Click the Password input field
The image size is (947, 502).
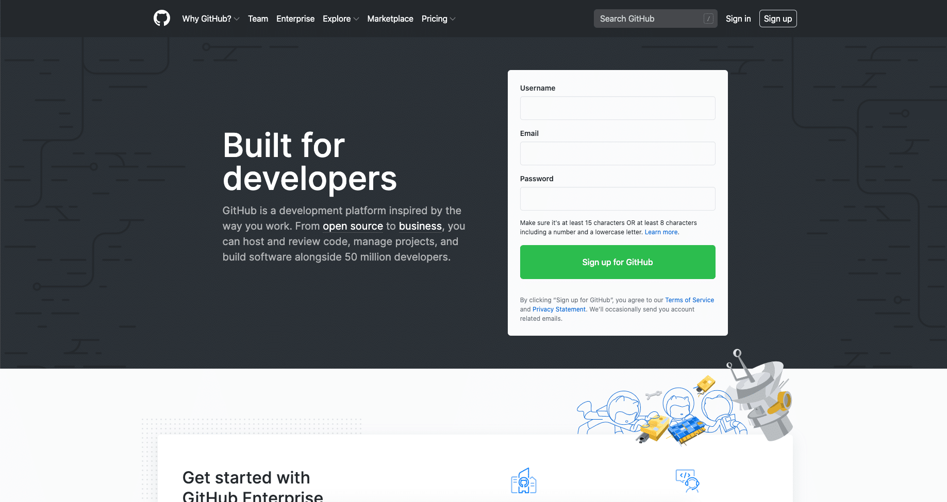pos(617,199)
